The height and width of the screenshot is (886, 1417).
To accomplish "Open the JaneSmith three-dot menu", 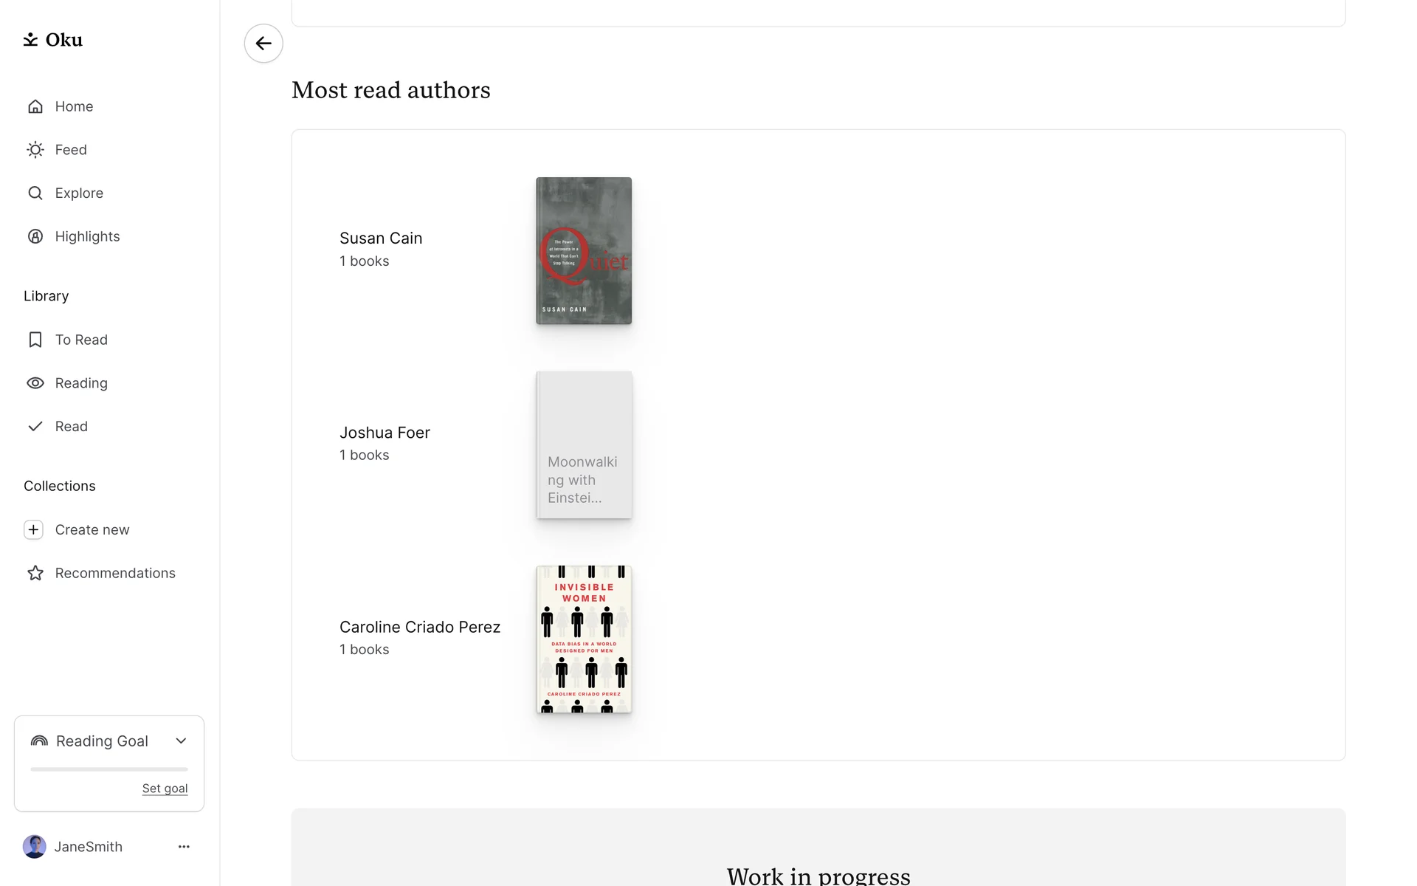I will 184,847.
